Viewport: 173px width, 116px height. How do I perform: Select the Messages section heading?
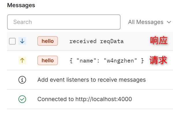21,5
